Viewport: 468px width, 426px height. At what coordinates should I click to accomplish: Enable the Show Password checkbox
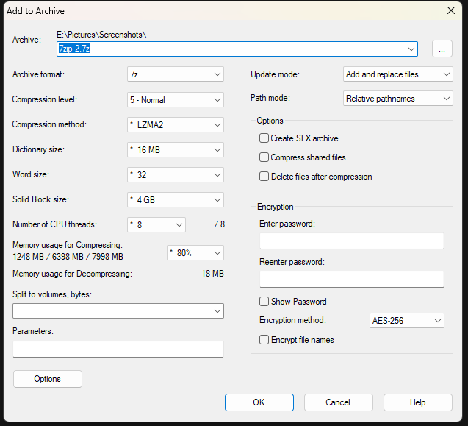pyautogui.click(x=264, y=302)
